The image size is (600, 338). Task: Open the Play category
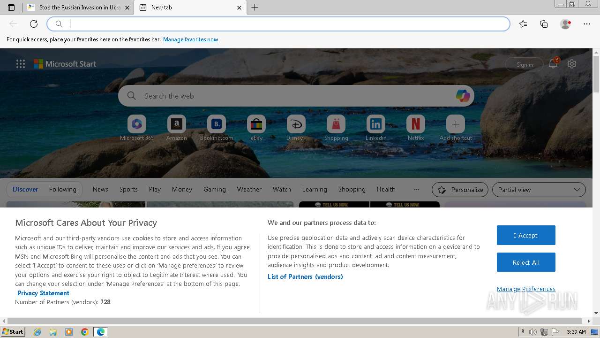point(155,189)
